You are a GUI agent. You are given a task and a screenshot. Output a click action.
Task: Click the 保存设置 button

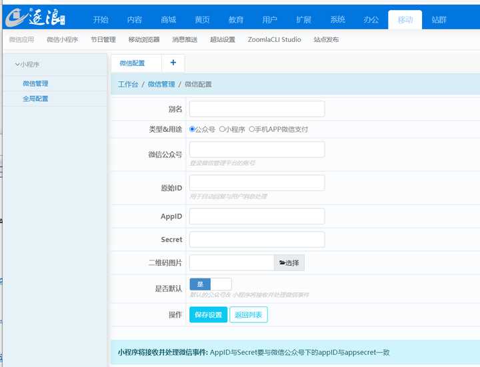(x=209, y=314)
